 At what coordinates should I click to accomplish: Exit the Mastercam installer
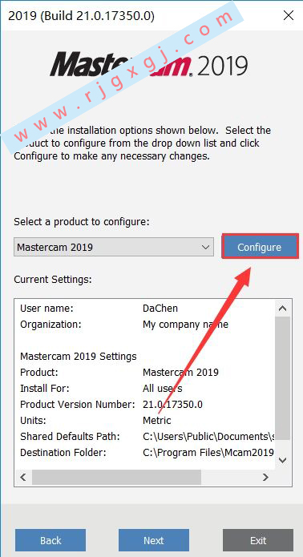(x=258, y=540)
